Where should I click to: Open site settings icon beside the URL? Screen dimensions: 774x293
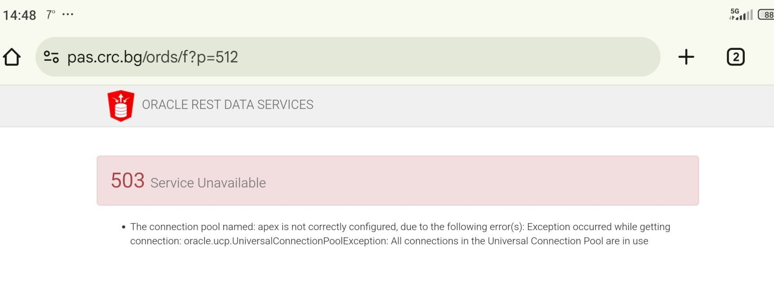click(51, 57)
